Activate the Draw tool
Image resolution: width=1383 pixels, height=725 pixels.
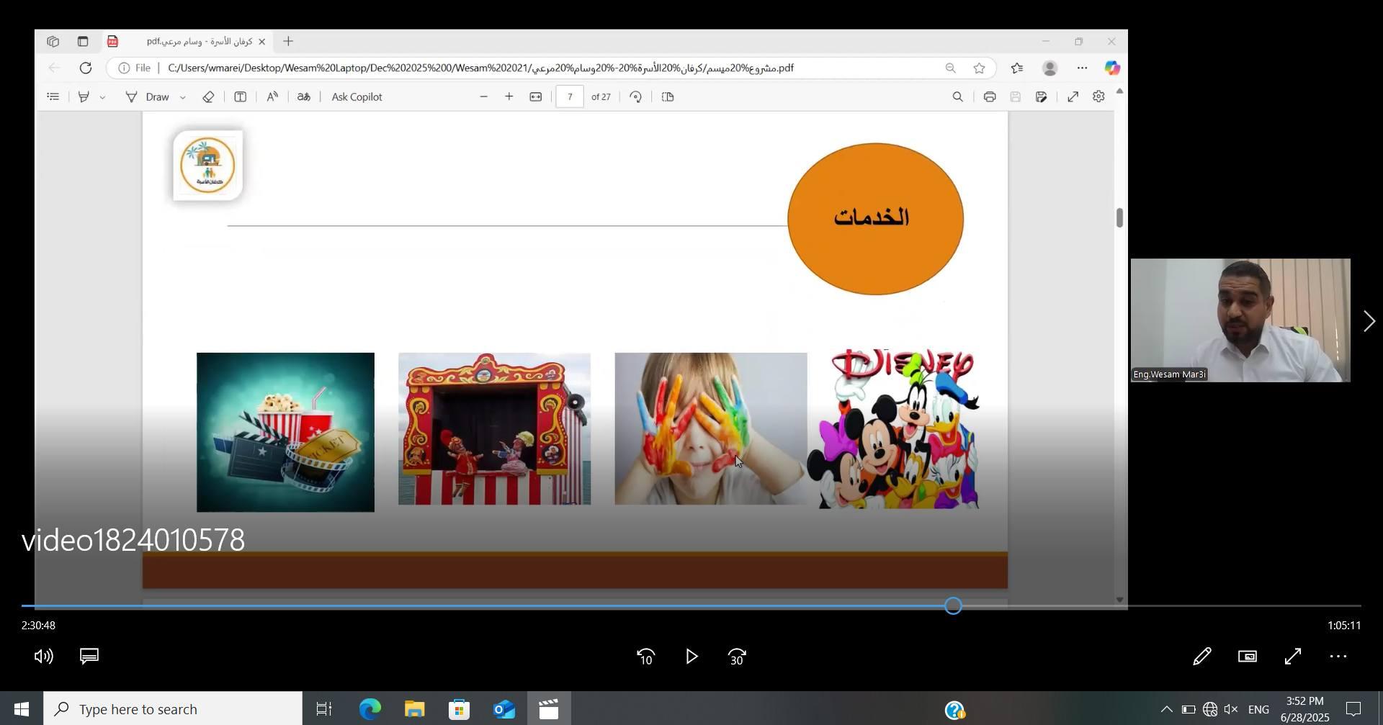pos(148,96)
